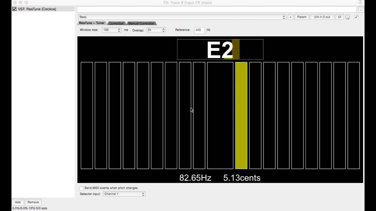
Task: Adjust the wet/dry mix knob
Action: tap(348, 17)
